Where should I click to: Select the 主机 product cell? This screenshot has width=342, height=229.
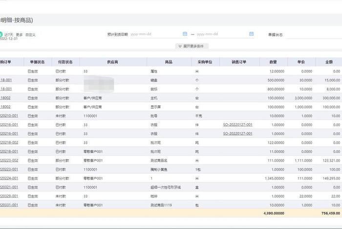tap(154, 98)
